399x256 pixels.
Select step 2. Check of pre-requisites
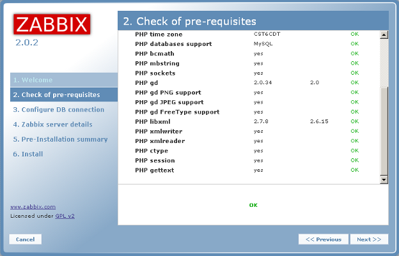(56, 95)
